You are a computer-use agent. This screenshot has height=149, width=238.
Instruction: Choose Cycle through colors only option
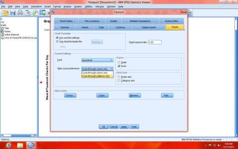[97, 73]
